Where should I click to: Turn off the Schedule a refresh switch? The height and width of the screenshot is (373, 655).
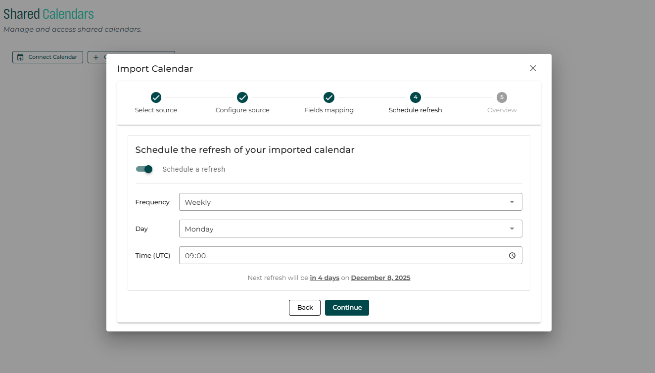(144, 169)
